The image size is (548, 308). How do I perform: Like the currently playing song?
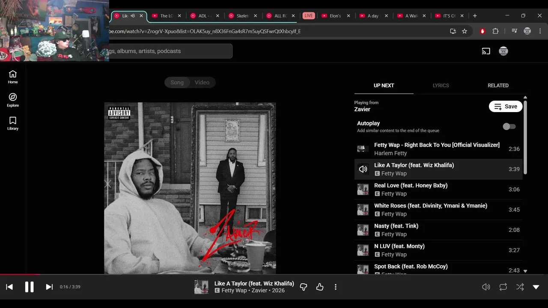[x=320, y=287]
